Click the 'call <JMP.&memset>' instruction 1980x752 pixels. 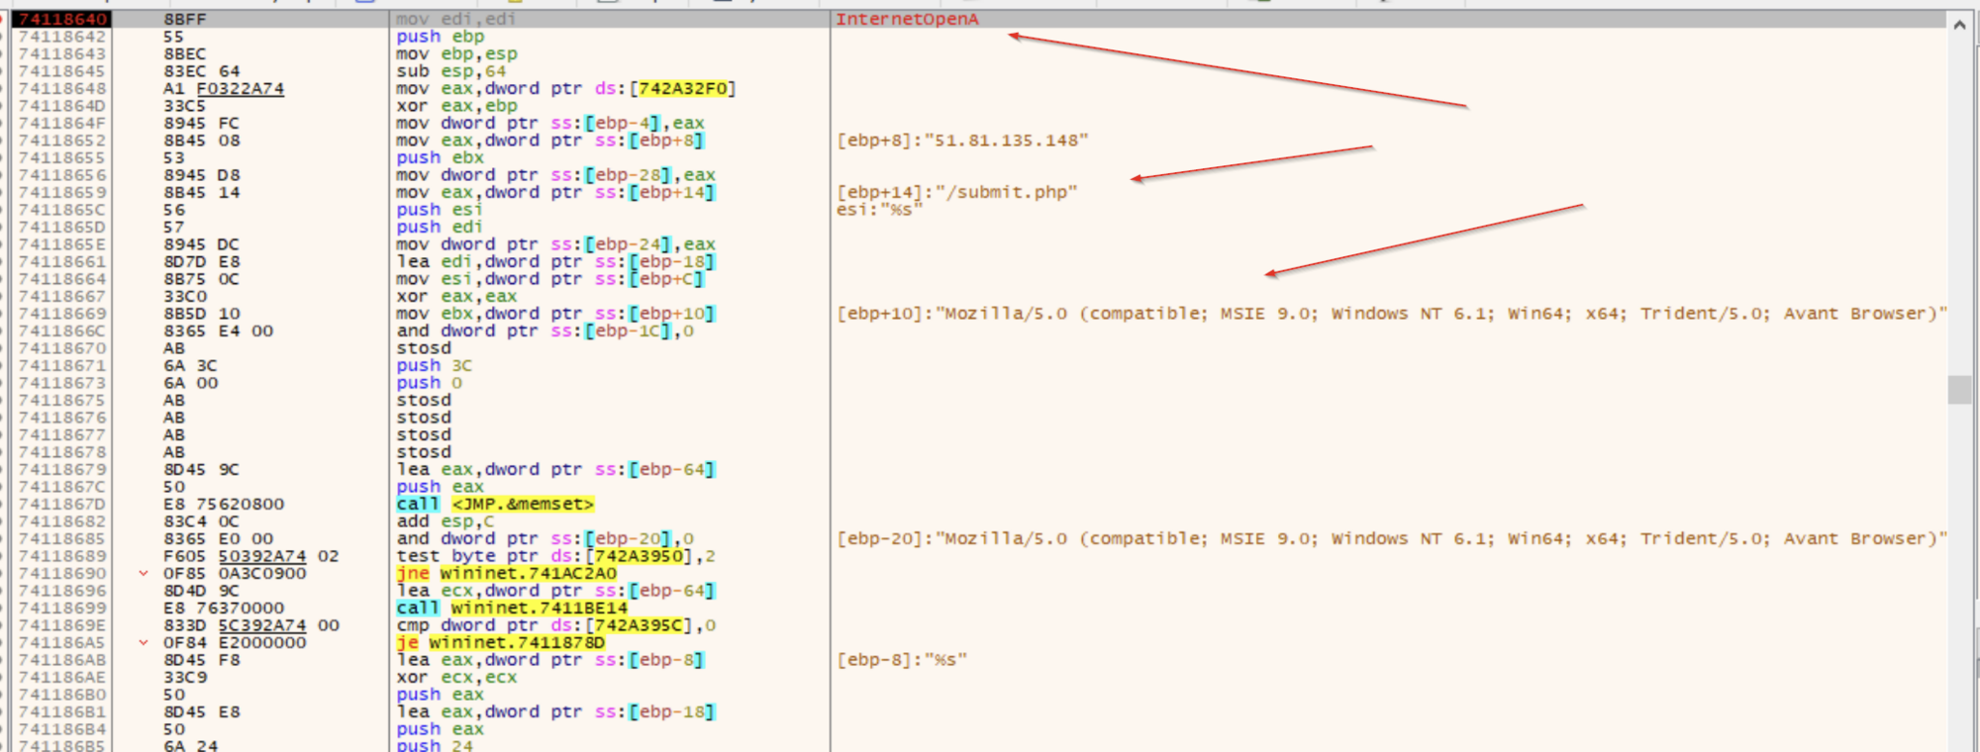[x=495, y=504]
